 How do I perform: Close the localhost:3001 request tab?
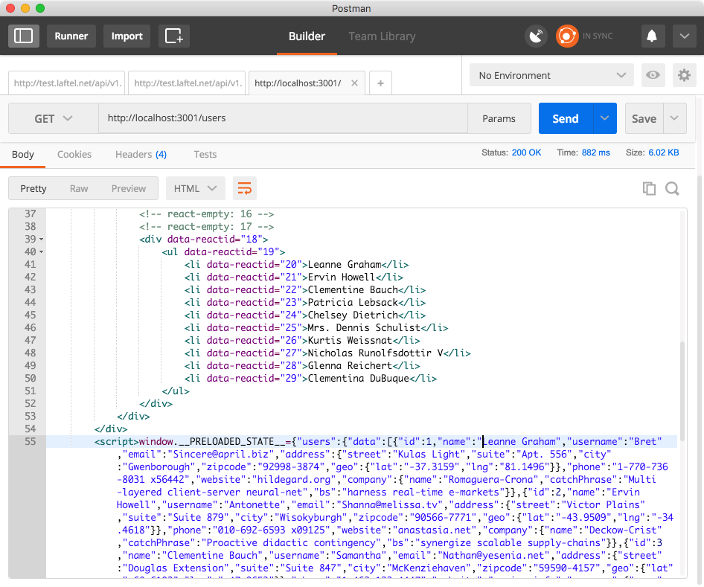(x=354, y=83)
